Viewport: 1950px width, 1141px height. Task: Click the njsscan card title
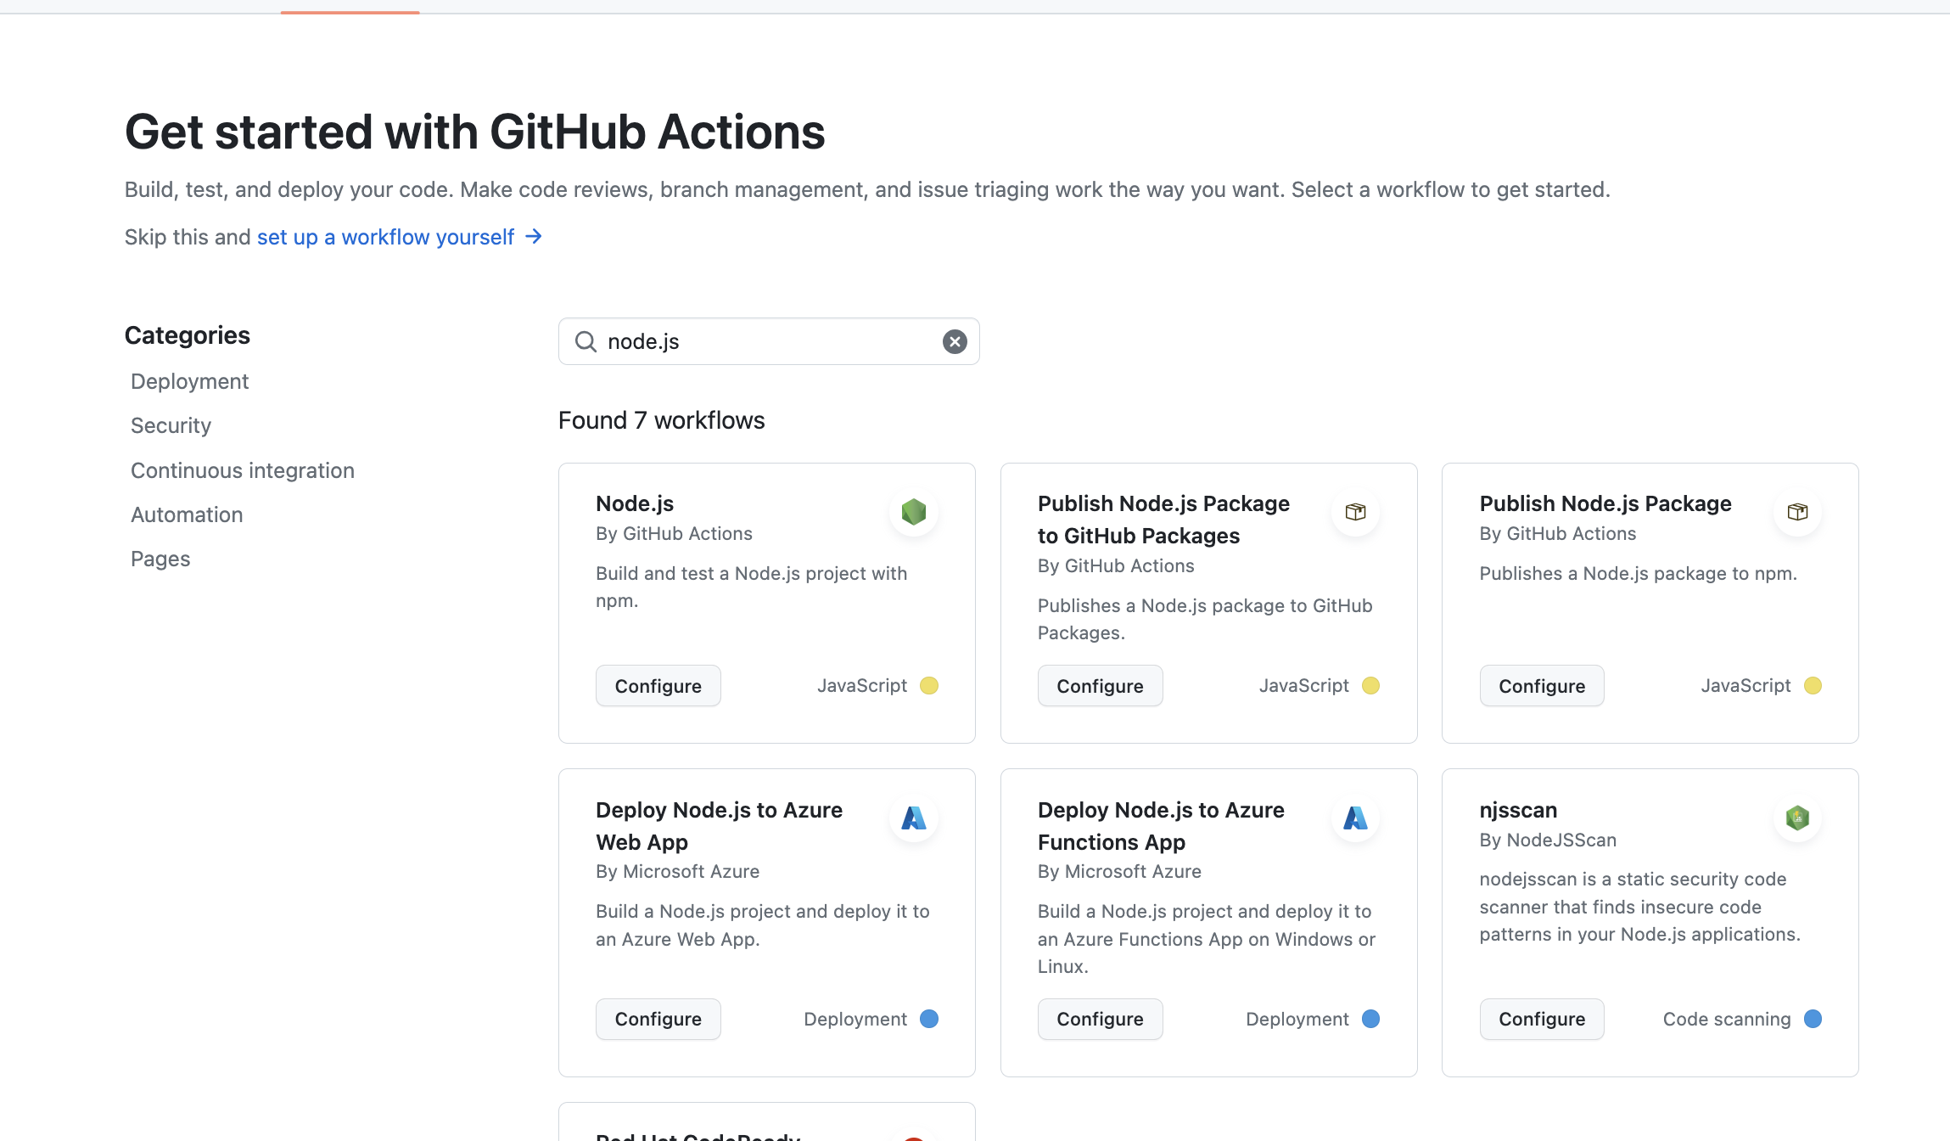(1518, 810)
